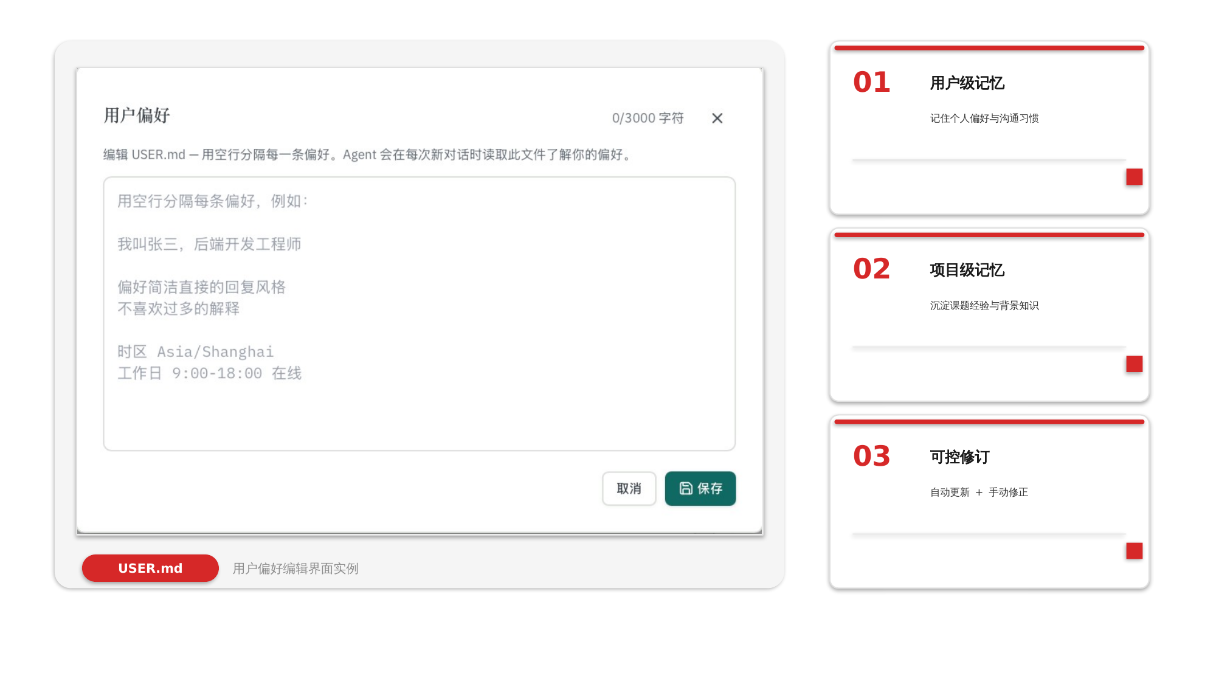Click the 0/3000 字符 character counter

tap(648, 118)
